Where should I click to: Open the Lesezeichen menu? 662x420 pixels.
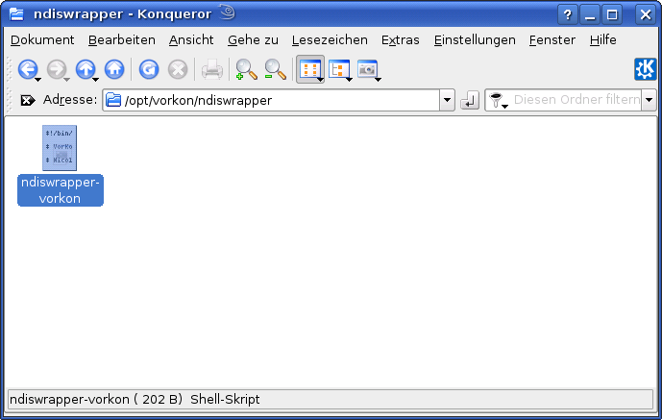point(330,40)
